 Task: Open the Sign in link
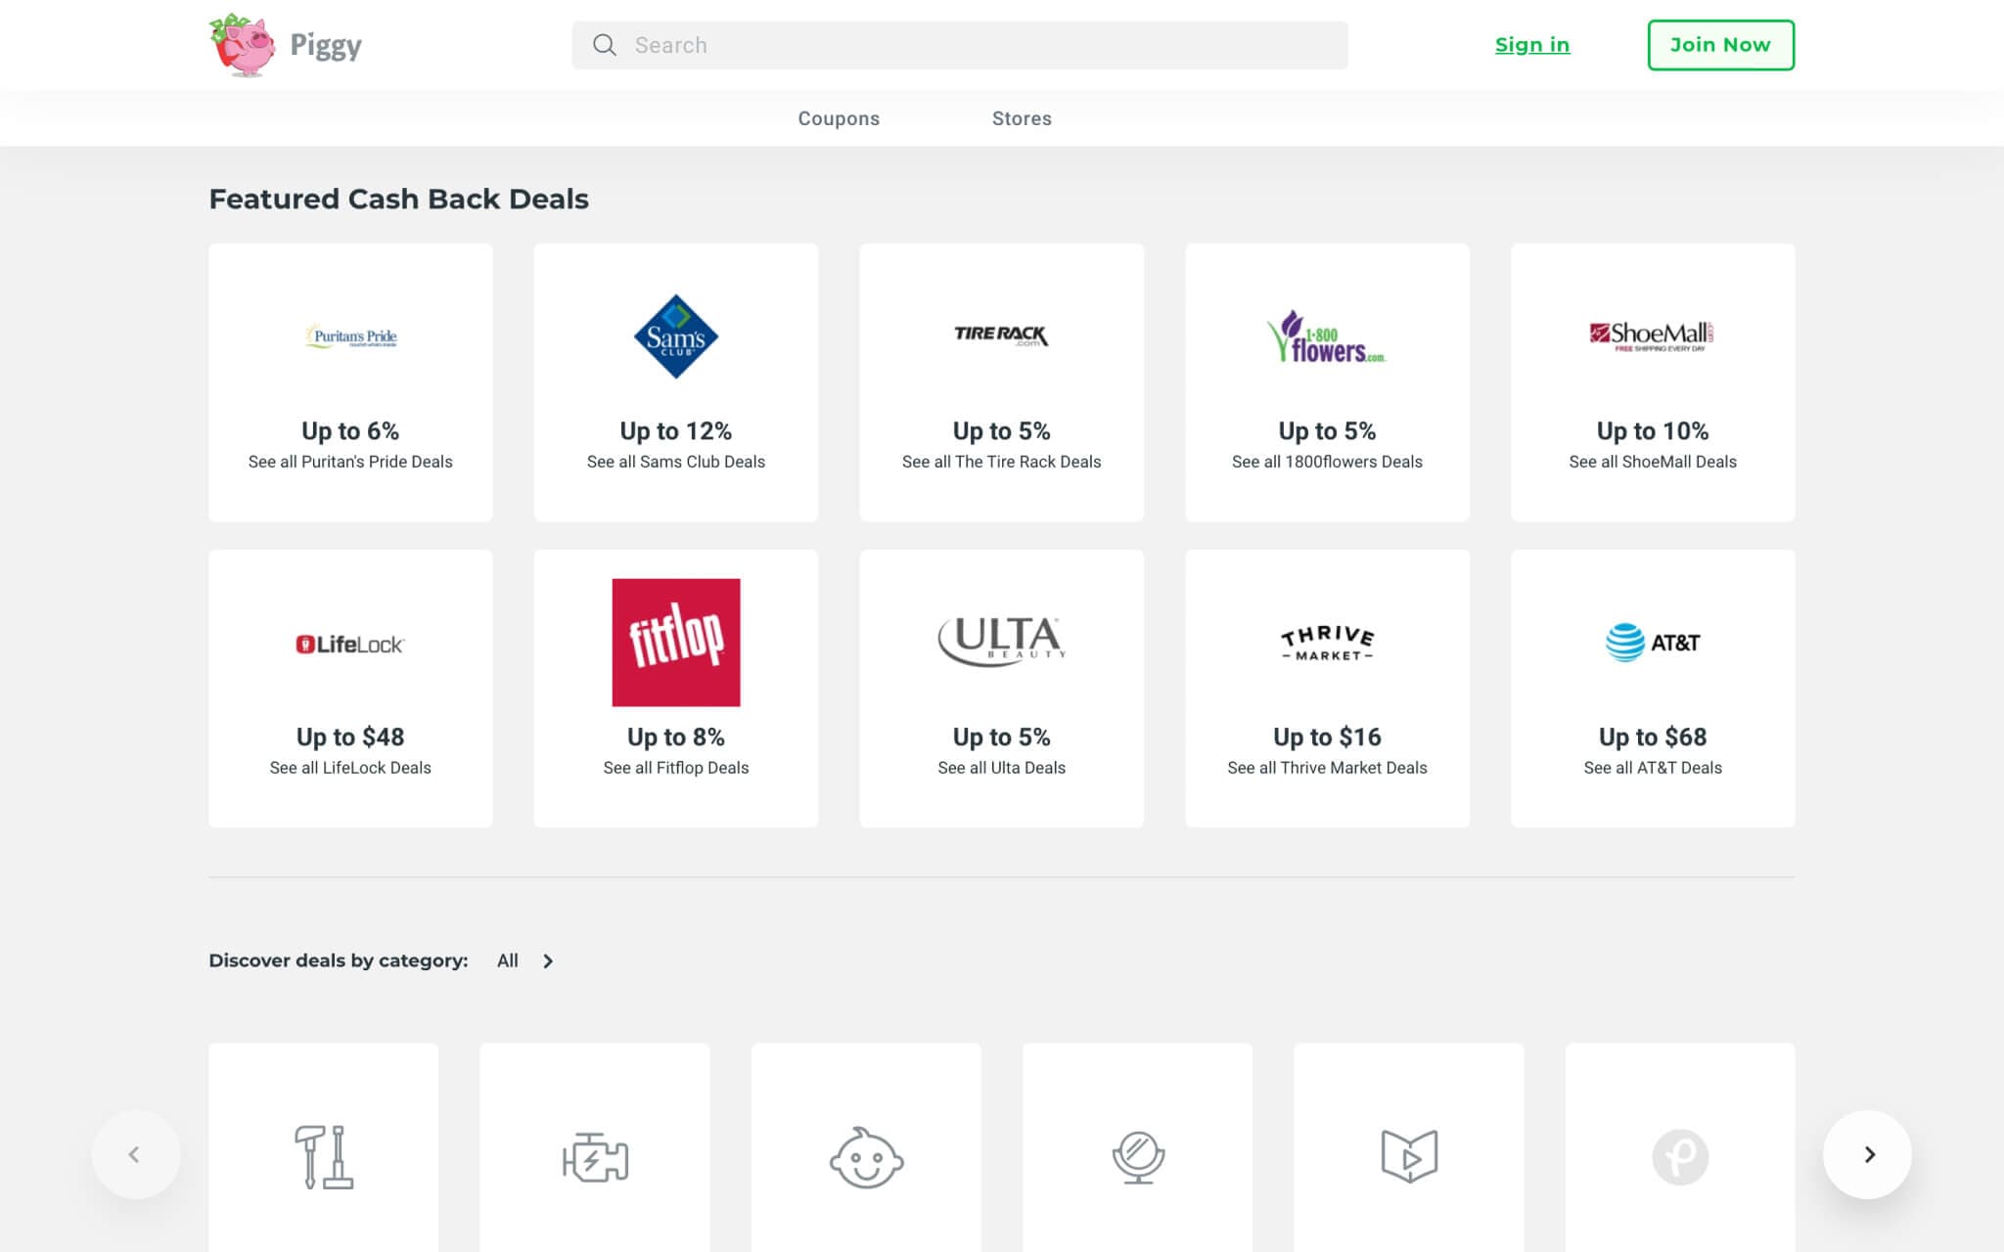point(1532,44)
